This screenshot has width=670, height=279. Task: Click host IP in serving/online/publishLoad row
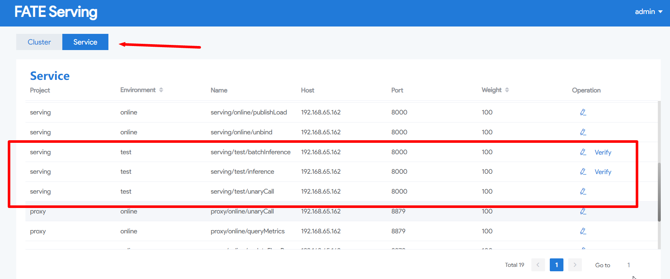[321, 112]
